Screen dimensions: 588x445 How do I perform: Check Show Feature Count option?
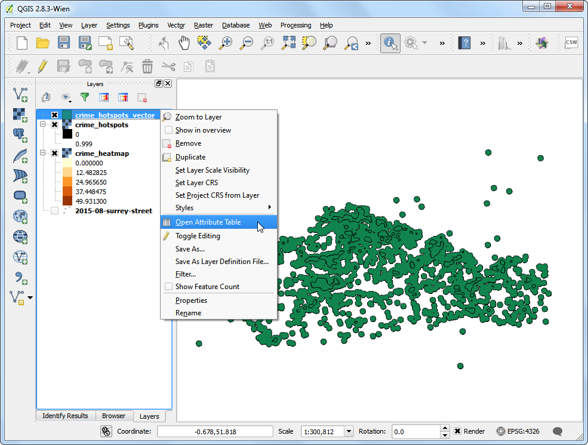[169, 286]
